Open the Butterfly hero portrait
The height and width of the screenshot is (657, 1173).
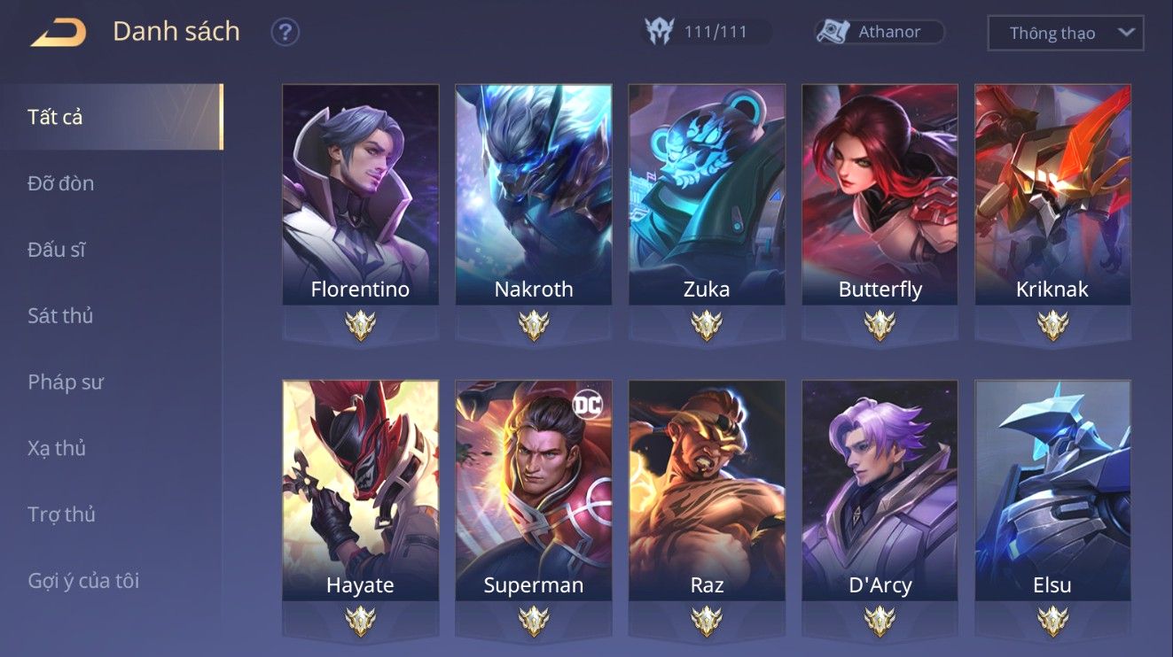(x=880, y=195)
